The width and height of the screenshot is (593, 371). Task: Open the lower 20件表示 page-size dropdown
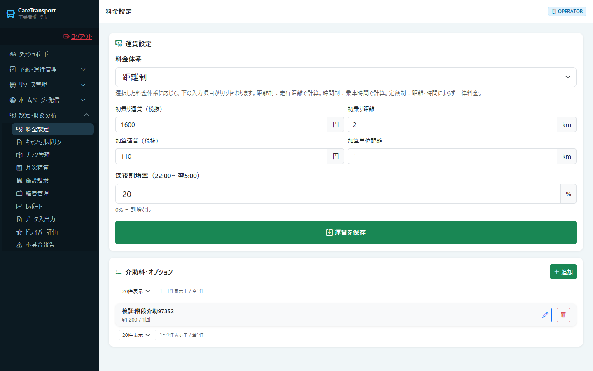coord(138,335)
